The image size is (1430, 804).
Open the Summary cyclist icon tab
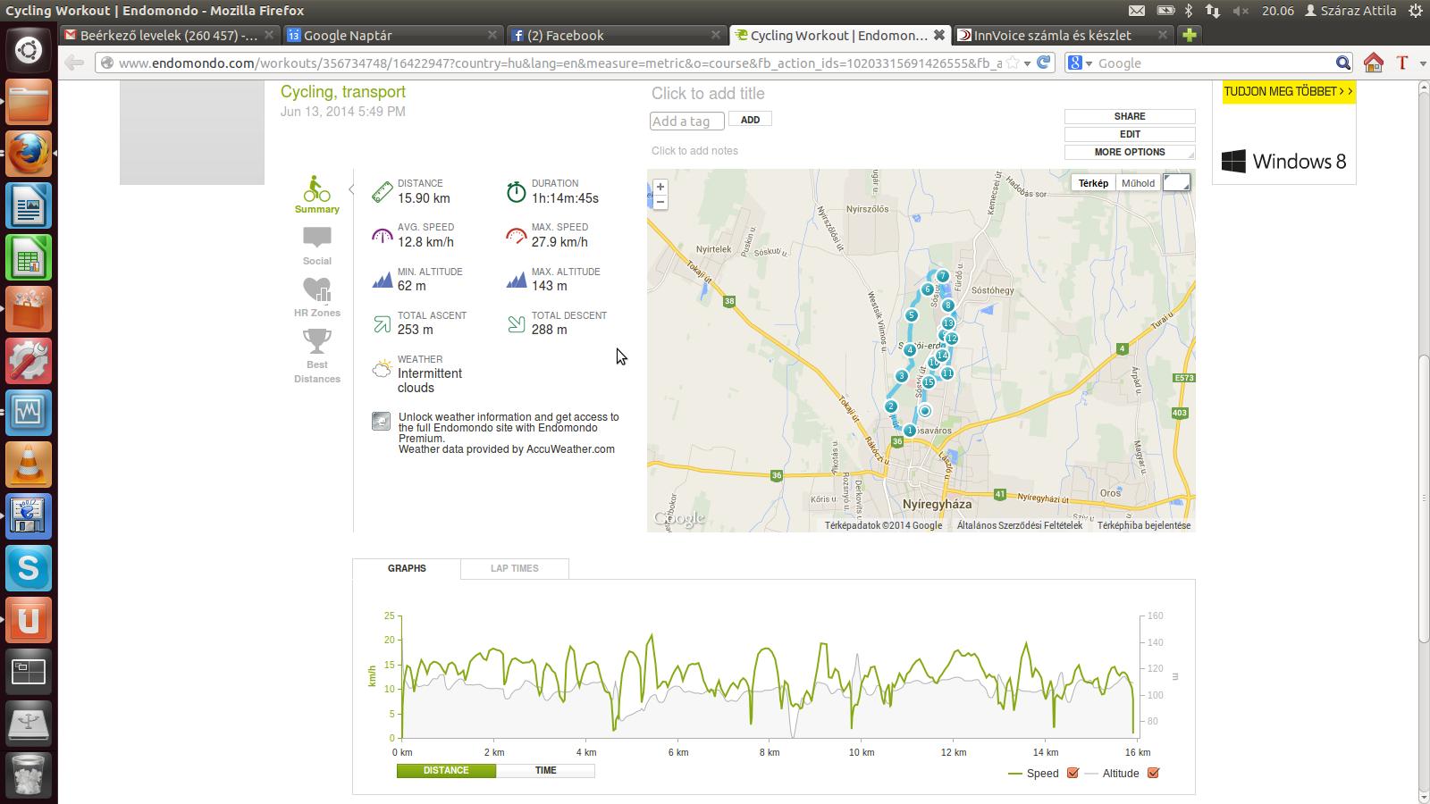pyautogui.click(x=316, y=195)
